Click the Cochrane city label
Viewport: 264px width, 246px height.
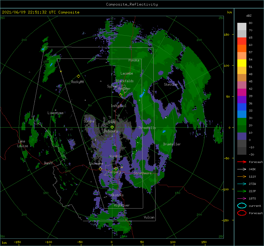pyautogui.click(x=96, y=164)
